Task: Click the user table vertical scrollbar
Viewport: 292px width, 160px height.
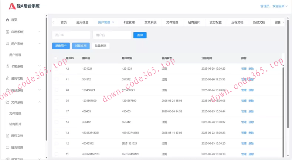Action: [x=283, y=111]
